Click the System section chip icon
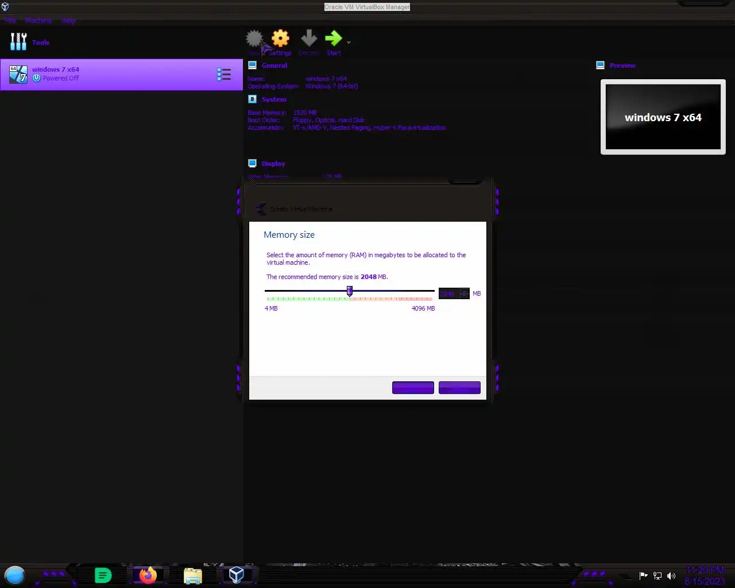This screenshot has width=735, height=588. pos(252,99)
